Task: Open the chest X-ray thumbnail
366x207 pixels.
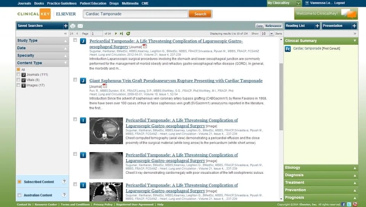Action: tap(106, 165)
